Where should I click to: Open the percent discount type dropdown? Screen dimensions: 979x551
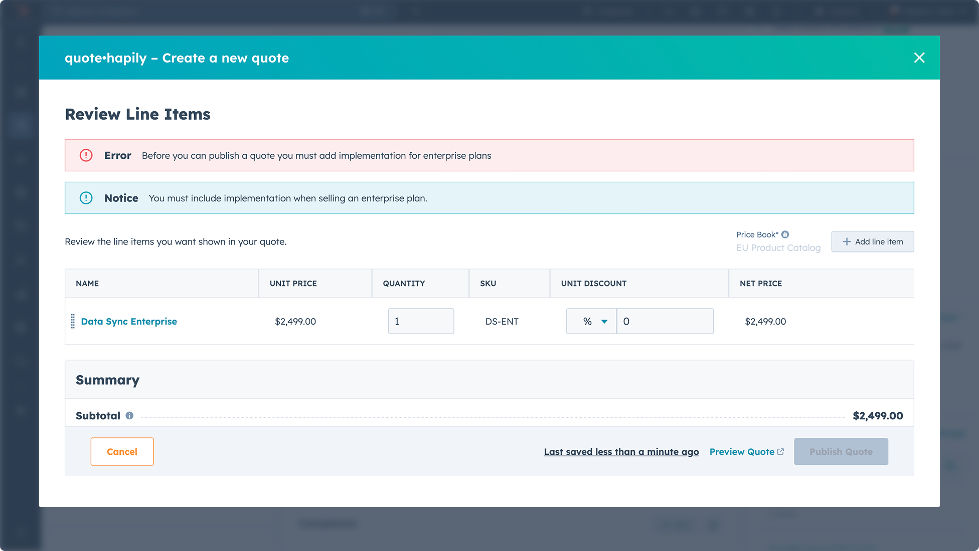click(x=591, y=321)
